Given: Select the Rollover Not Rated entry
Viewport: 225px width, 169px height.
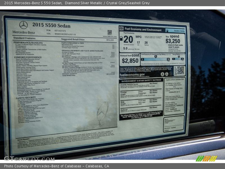Looking at the screenshot, I should [154, 107].
